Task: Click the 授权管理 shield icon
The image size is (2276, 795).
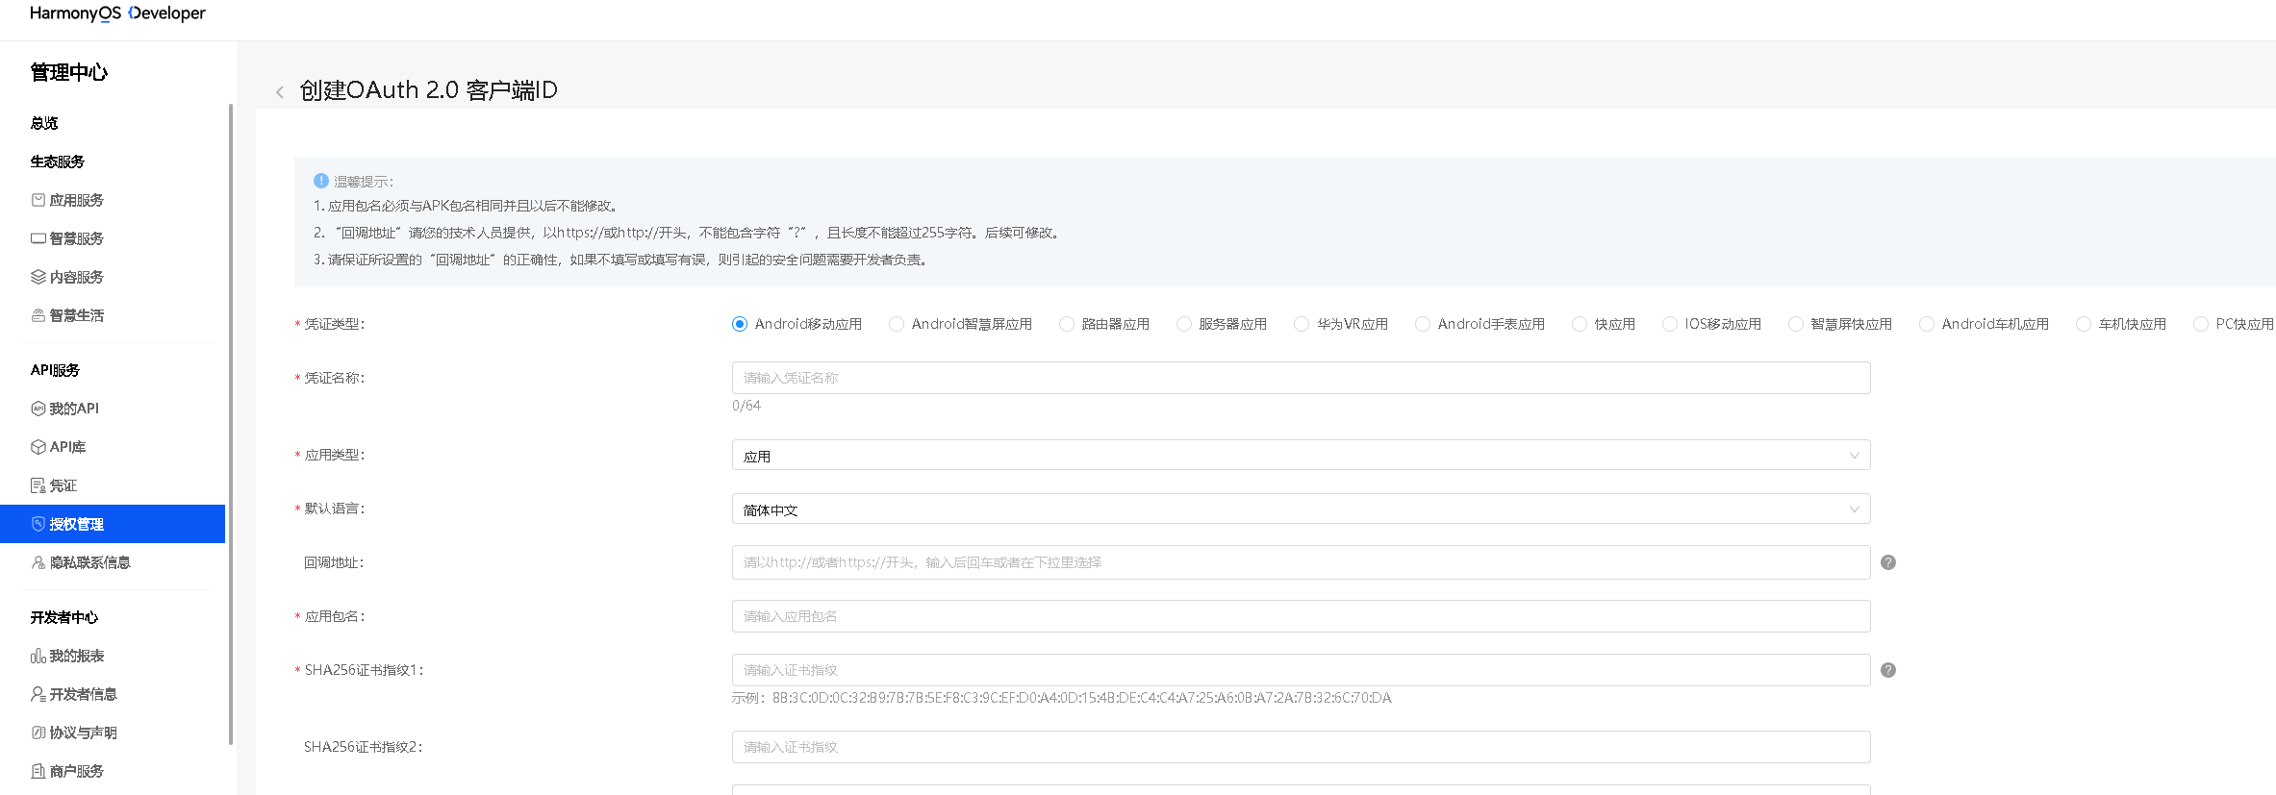Action: 38,524
